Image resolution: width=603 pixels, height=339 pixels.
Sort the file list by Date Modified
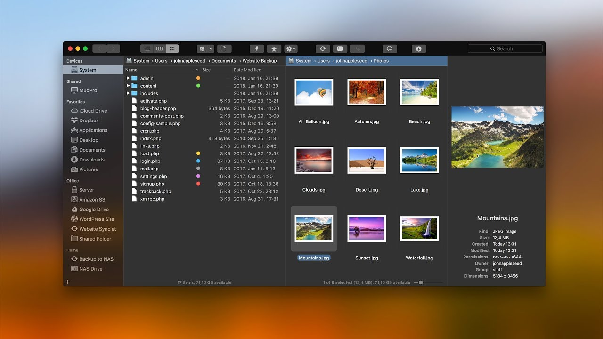(x=247, y=70)
